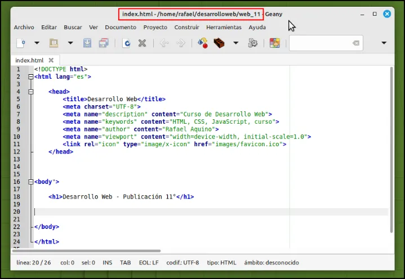Maximize the Geany window
The height and width of the screenshot is (279, 405).
pos(375,14)
